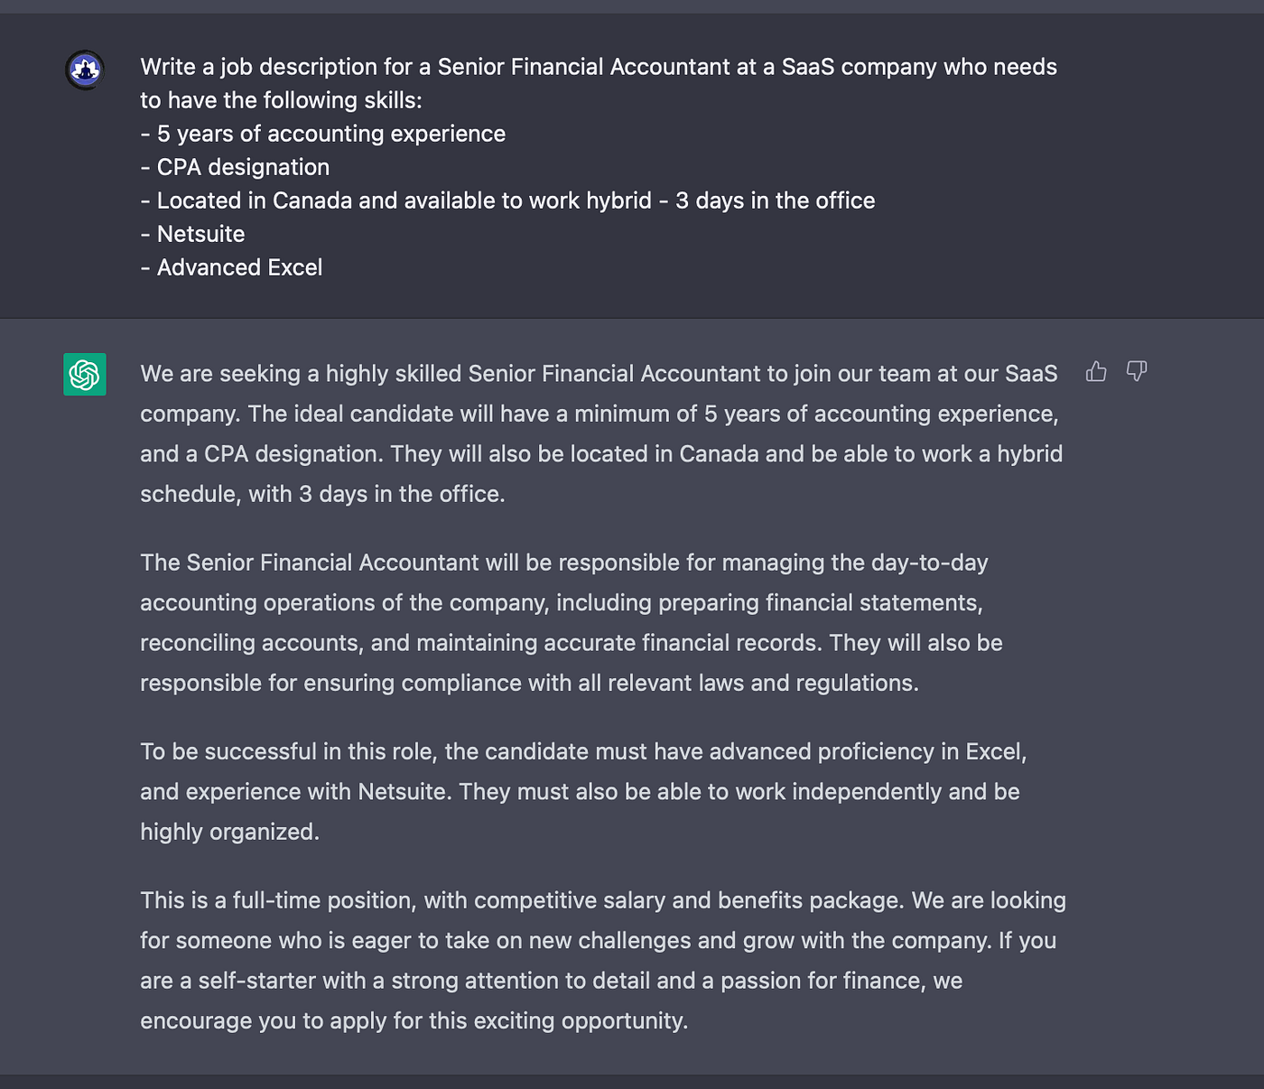
Task: Click the 'highly organized.' text line
Action: (230, 832)
